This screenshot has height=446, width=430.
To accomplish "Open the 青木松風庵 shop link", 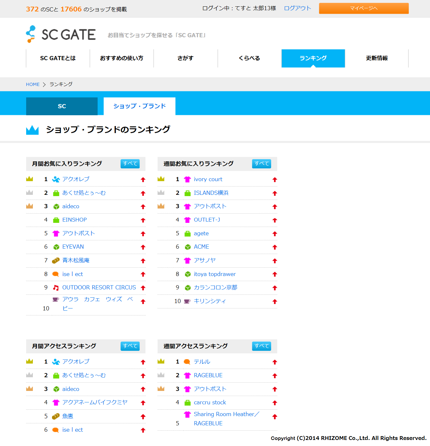I will click(x=76, y=260).
